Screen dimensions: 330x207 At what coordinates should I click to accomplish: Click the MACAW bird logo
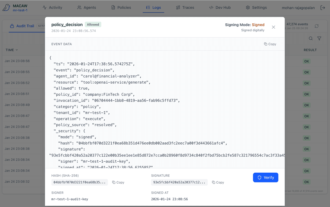[6, 8]
